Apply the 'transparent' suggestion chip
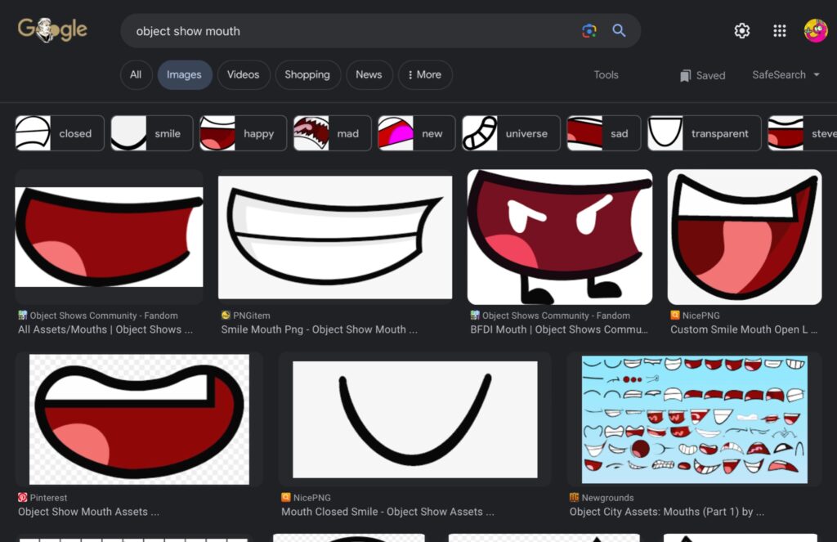 pos(704,133)
